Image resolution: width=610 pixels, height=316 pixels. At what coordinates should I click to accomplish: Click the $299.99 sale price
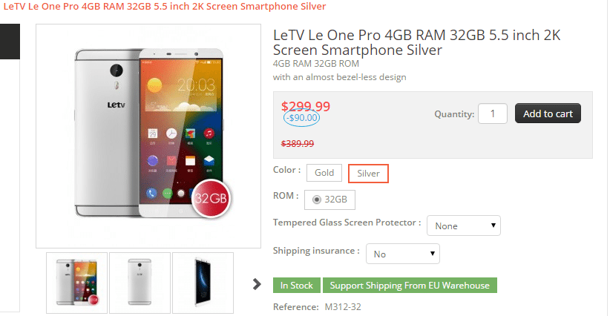pos(306,106)
